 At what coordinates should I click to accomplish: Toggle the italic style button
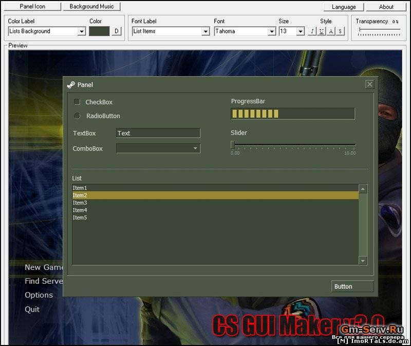(x=312, y=31)
